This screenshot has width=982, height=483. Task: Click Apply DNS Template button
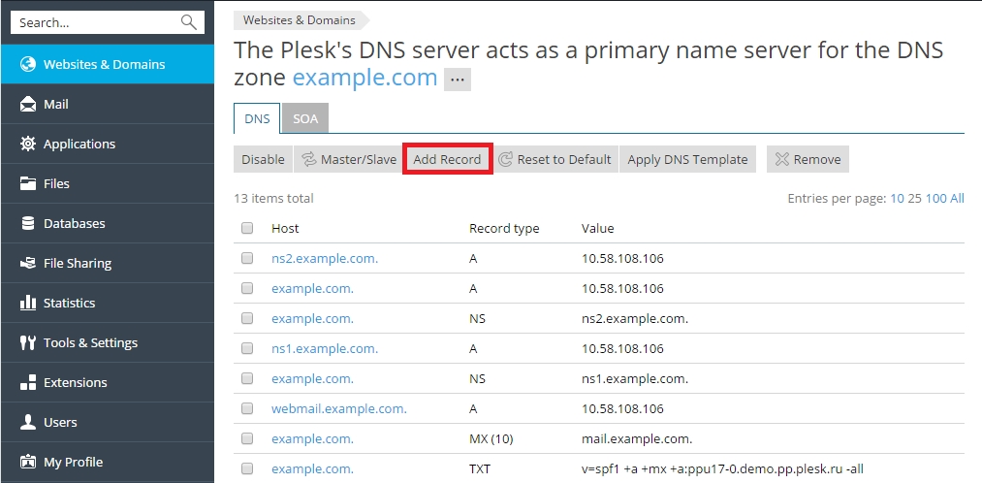[687, 160]
